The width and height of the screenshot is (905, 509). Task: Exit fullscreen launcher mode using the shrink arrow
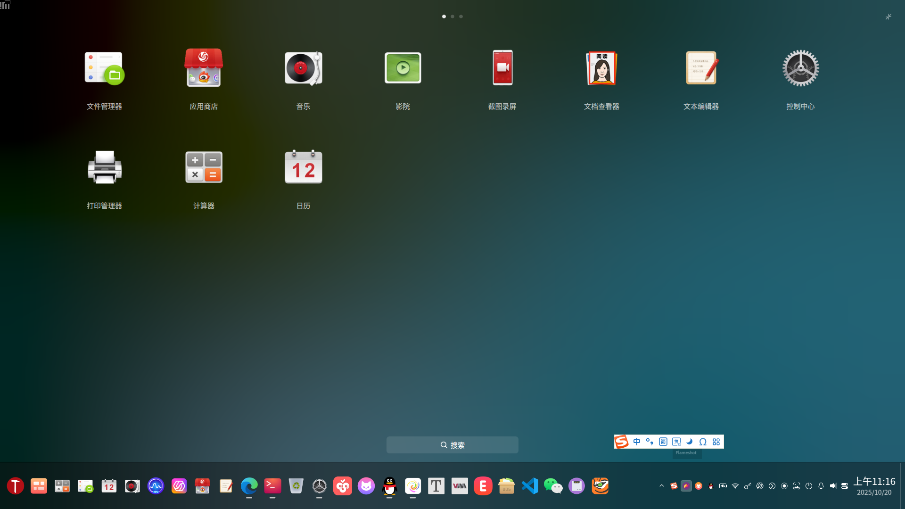click(x=889, y=16)
